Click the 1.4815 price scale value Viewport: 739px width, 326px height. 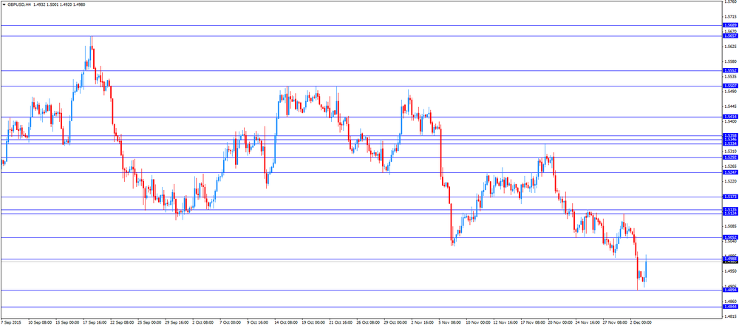729,316
